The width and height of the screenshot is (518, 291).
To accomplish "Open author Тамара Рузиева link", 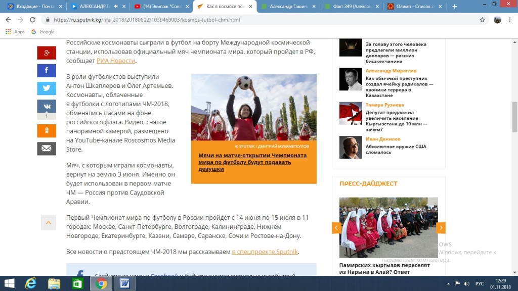I will coord(384,105).
